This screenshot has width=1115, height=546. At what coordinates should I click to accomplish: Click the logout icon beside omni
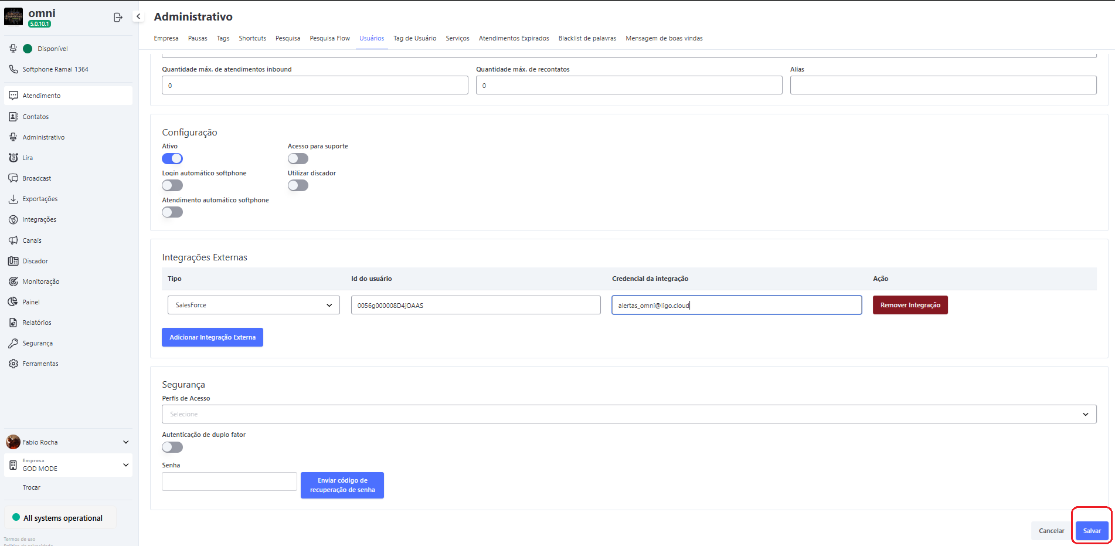pos(118,18)
